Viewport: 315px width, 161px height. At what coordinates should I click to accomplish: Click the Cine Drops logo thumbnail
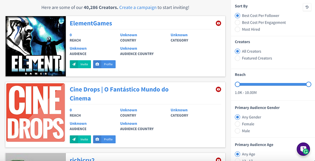(35, 113)
